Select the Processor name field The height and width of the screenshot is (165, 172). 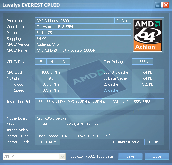pyautogui.click(x=75, y=21)
